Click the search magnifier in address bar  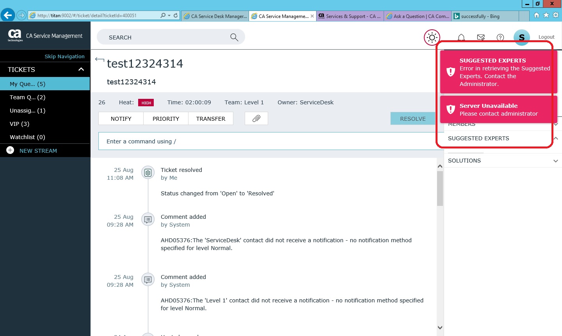point(163,16)
